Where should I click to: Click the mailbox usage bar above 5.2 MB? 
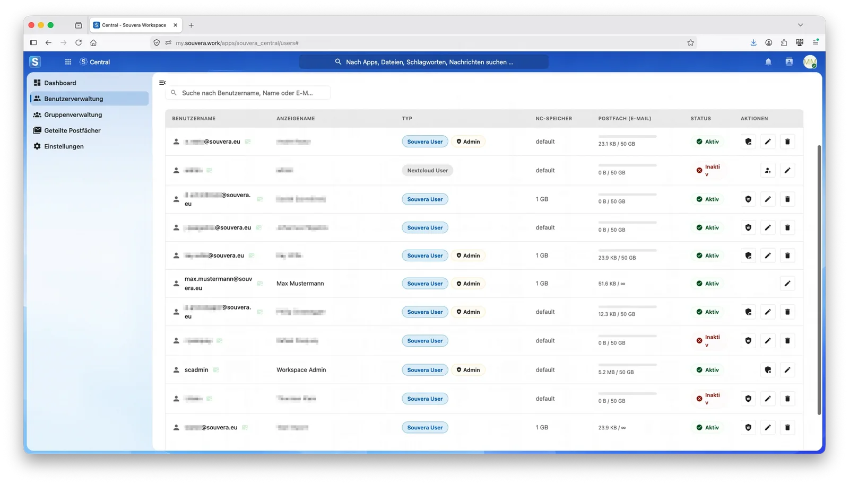coord(627,365)
